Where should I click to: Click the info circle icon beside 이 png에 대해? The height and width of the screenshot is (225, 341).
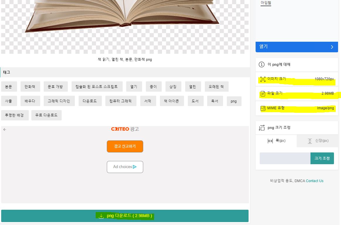click(261, 64)
